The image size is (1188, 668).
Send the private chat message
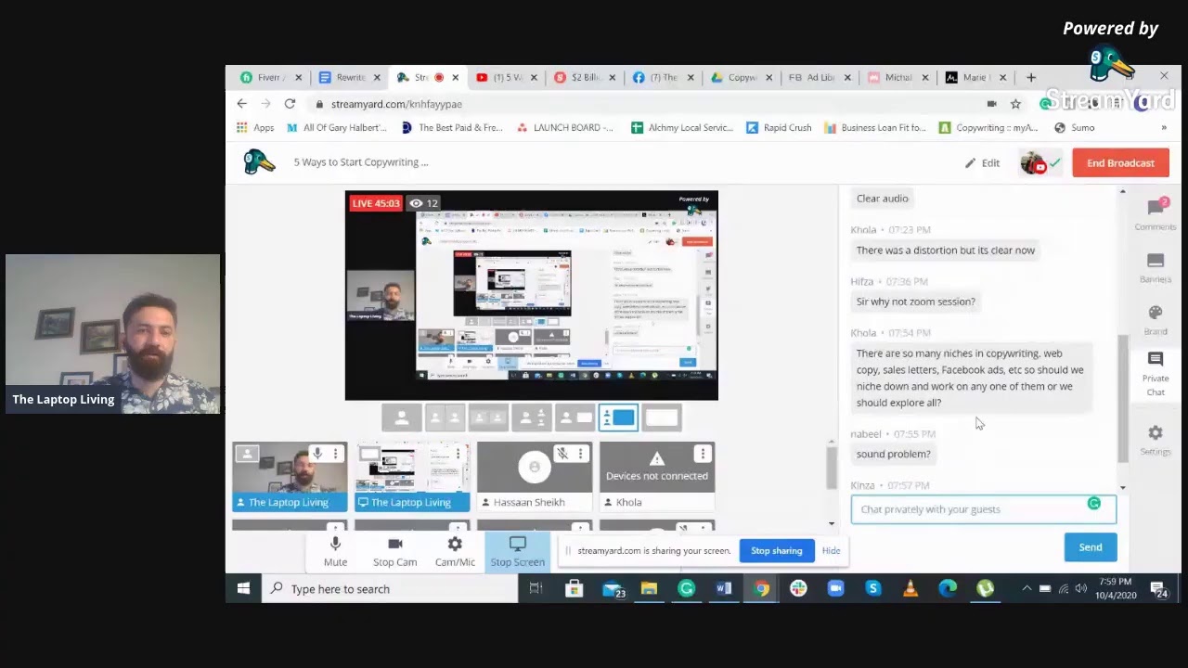(x=1091, y=547)
